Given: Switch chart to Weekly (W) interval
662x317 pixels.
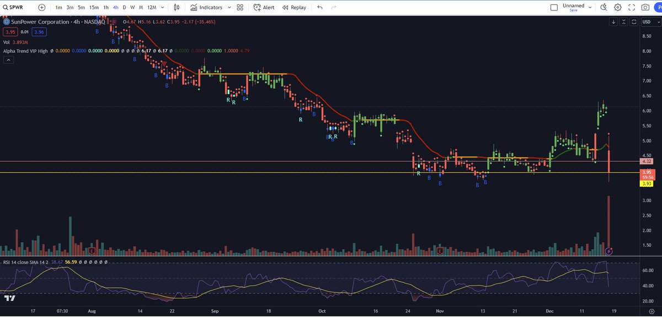Looking at the screenshot, I should coord(132,8).
